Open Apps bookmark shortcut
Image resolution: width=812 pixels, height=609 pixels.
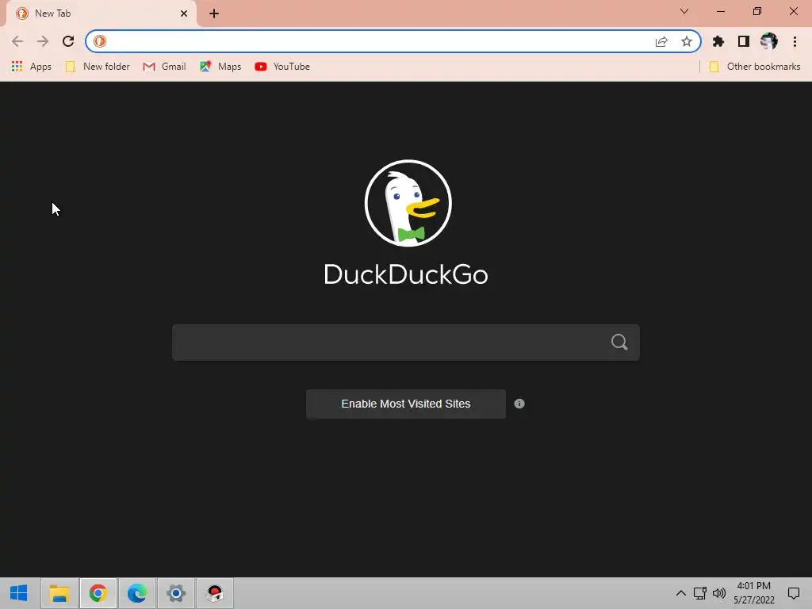tap(32, 67)
